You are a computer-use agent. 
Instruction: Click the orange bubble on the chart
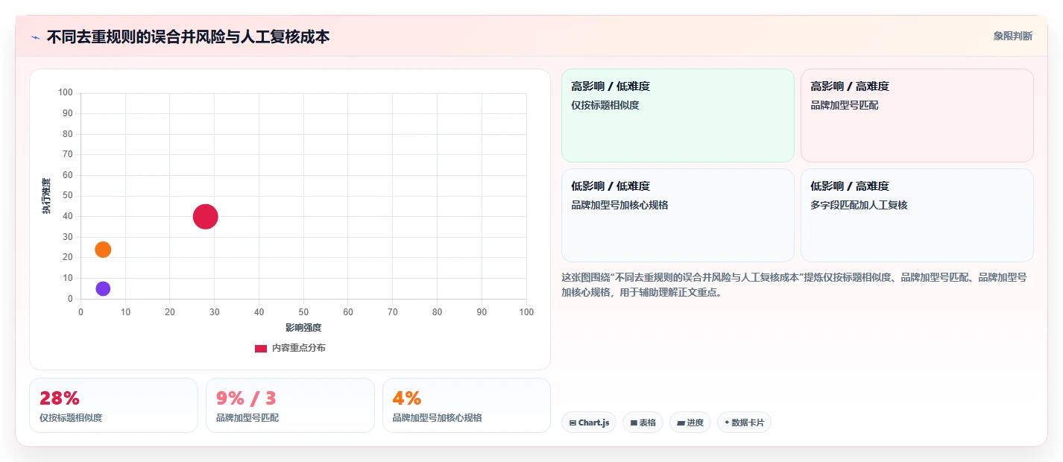(x=103, y=250)
